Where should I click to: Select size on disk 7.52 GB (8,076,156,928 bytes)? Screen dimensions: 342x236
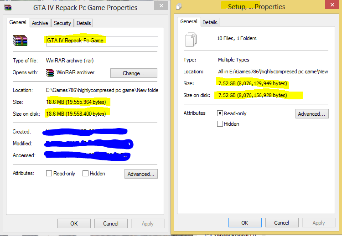[x=253, y=95]
